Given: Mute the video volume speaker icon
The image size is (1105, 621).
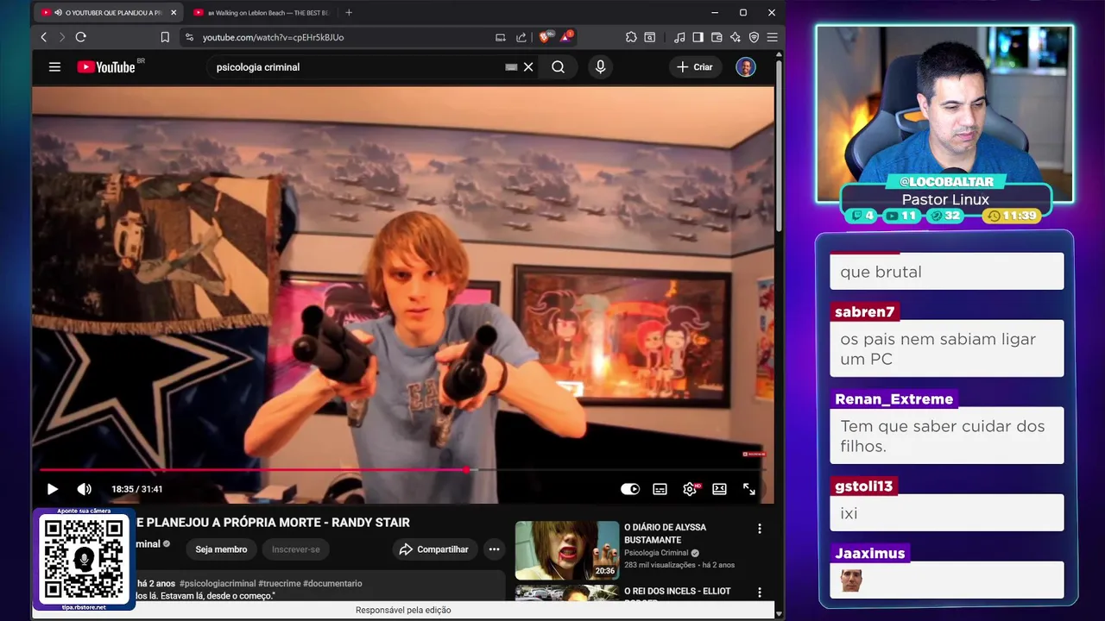Looking at the screenshot, I should point(84,489).
